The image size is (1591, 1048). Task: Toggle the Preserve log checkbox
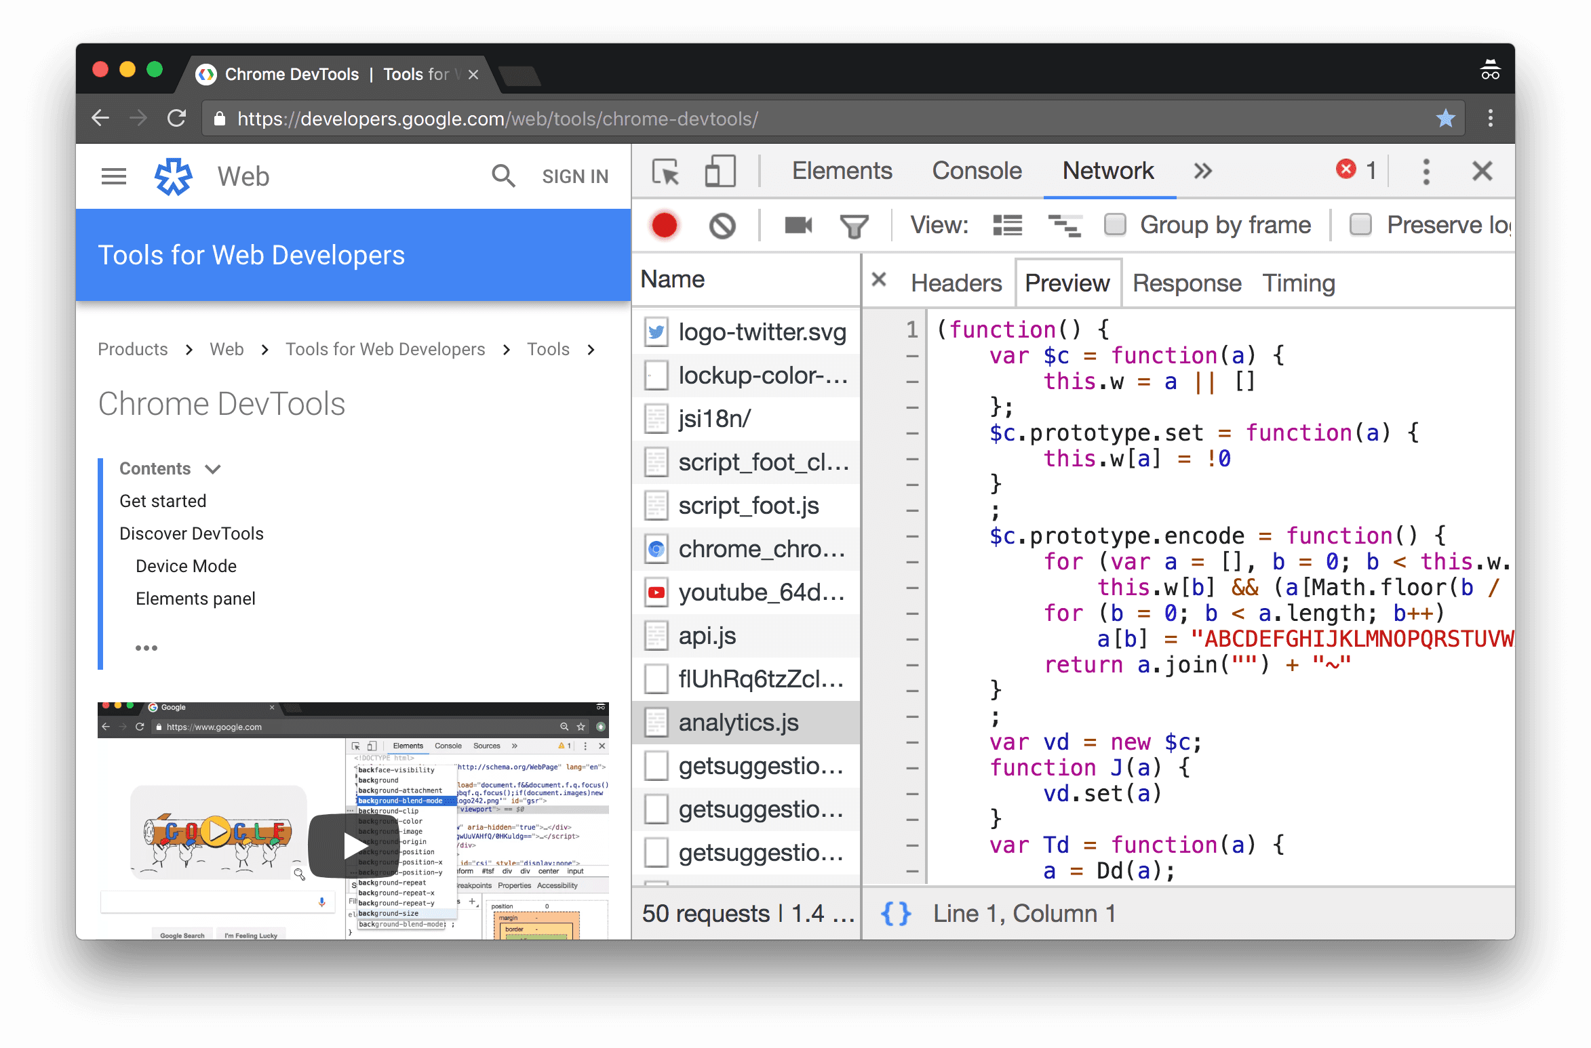(1359, 224)
